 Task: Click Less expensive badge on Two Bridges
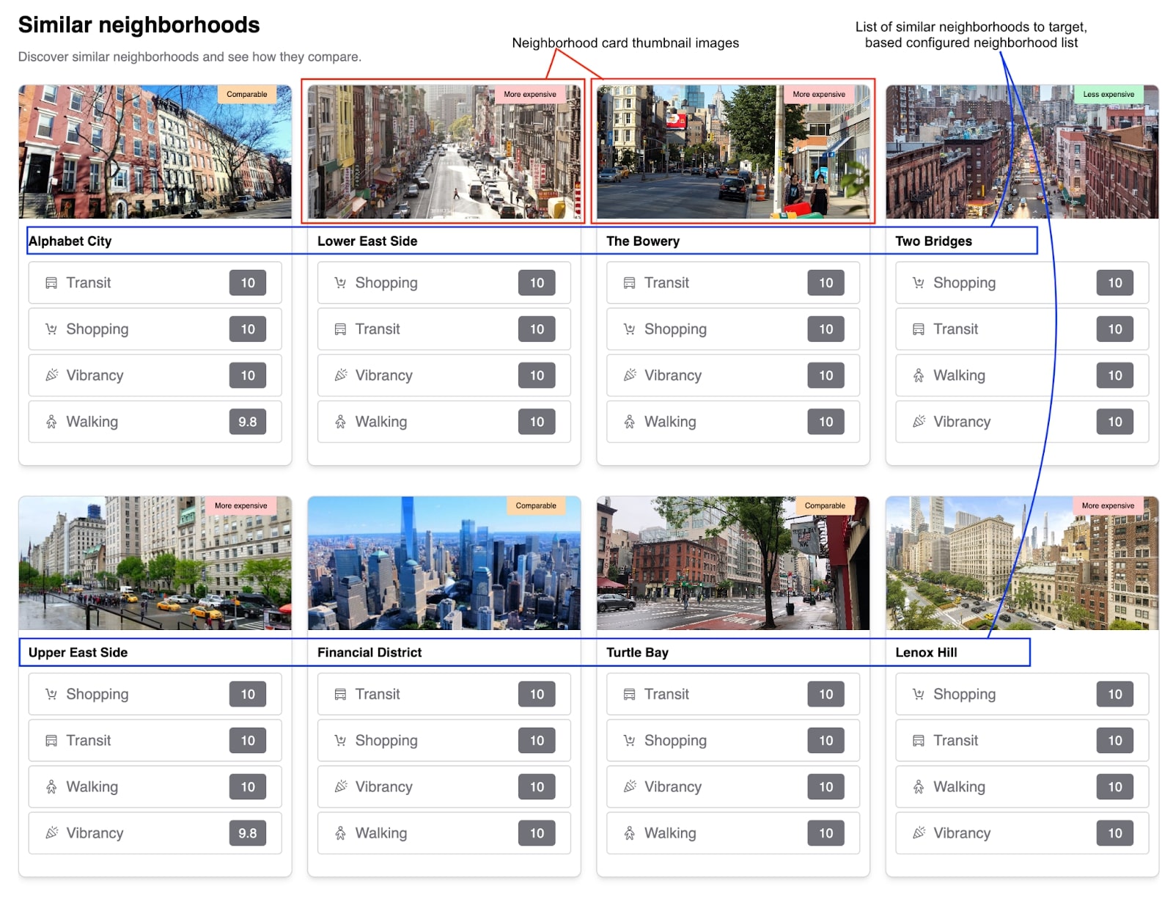click(x=1108, y=95)
